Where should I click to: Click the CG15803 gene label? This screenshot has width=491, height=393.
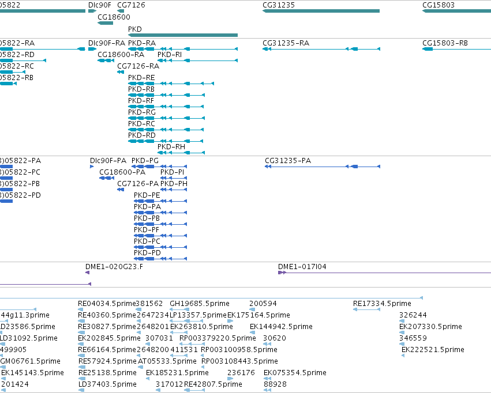[x=438, y=5]
